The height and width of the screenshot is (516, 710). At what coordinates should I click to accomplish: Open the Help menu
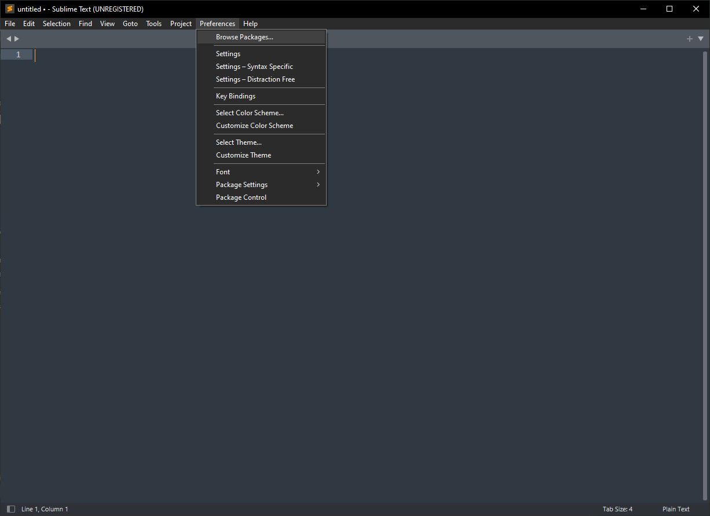tap(250, 24)
